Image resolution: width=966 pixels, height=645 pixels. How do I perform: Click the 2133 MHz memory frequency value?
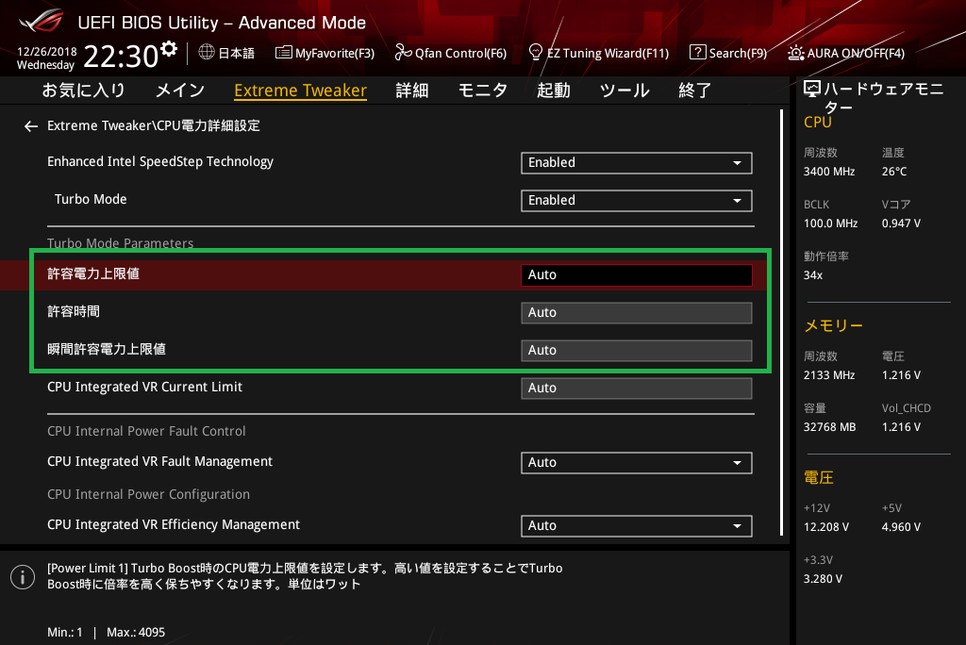click(829, 374)
